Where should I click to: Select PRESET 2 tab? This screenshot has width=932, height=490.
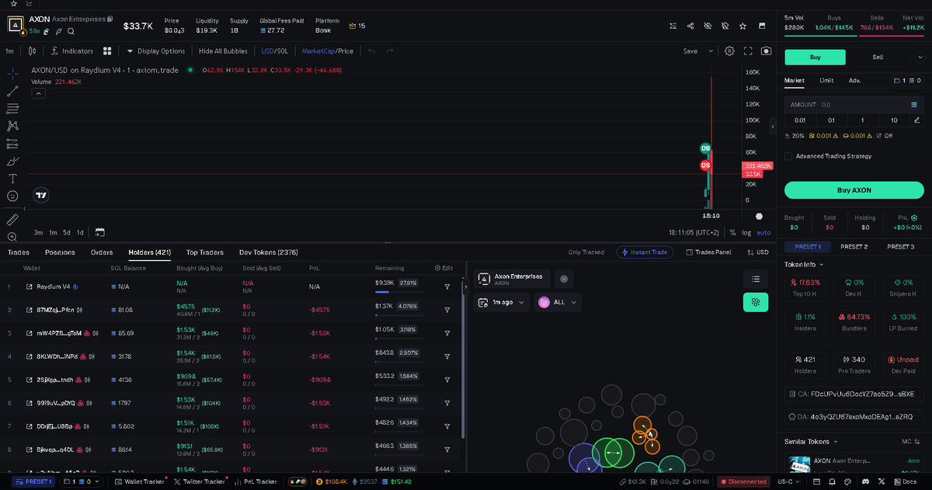(854, 246)
